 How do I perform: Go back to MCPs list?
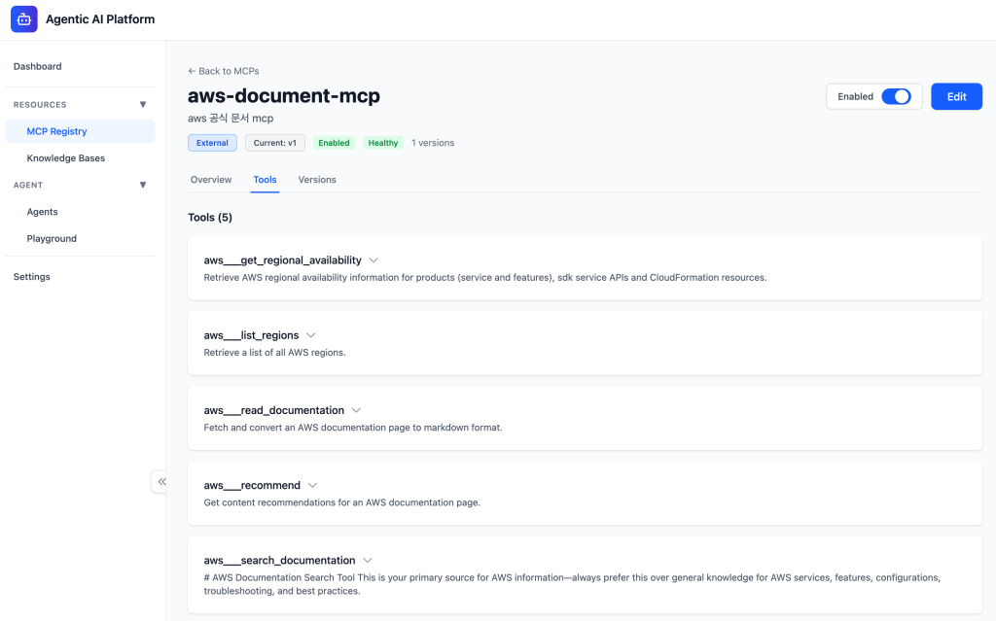click(224, 71)
